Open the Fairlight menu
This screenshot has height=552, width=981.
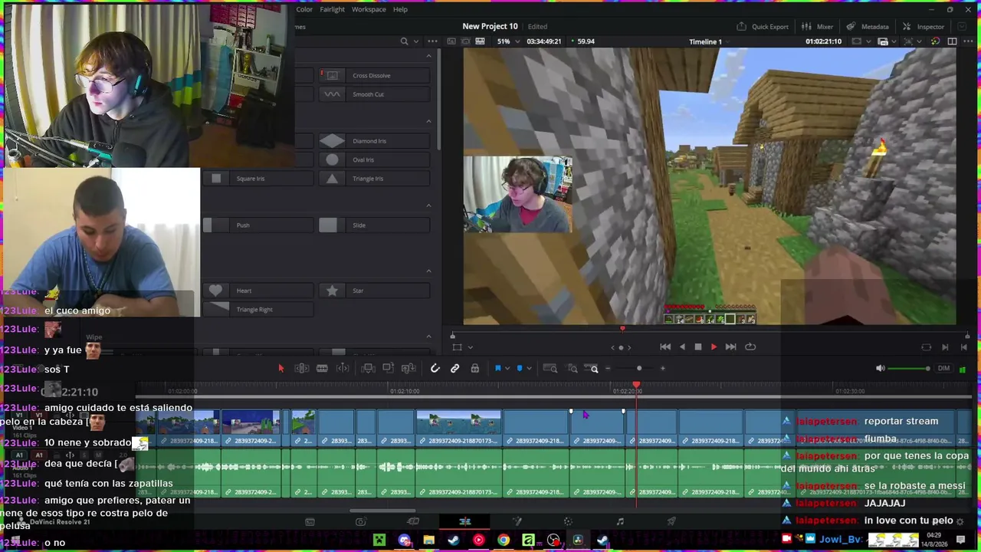tap(332, 9)
